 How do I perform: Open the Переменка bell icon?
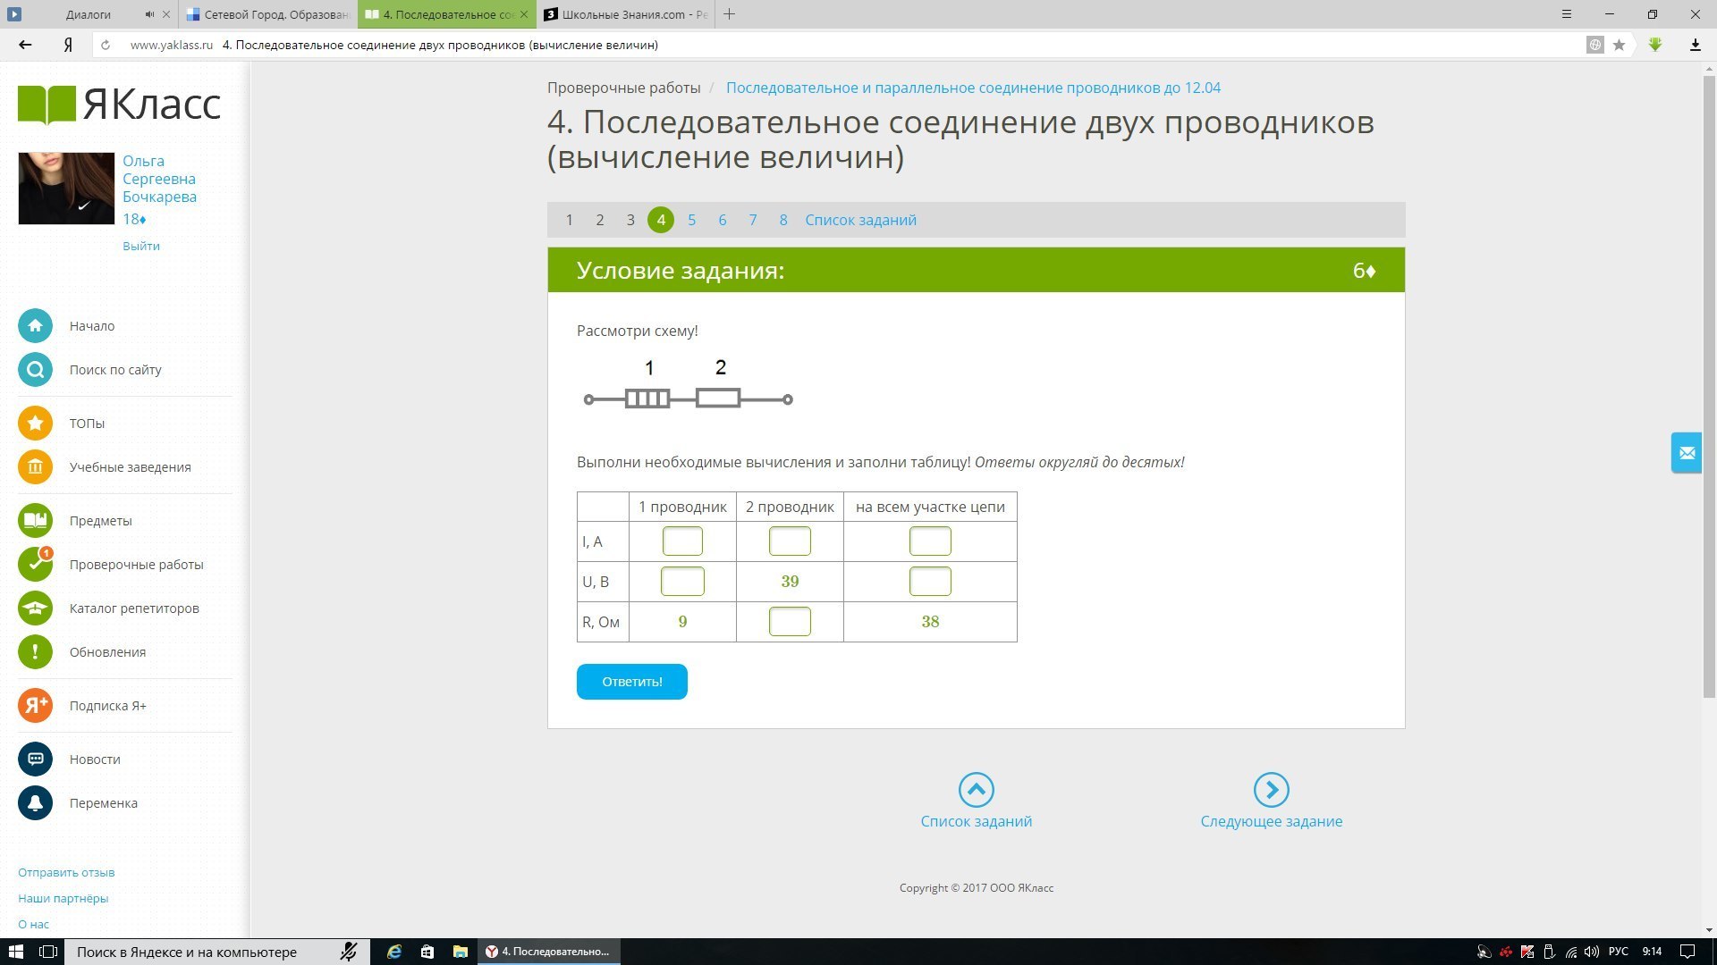35,803
